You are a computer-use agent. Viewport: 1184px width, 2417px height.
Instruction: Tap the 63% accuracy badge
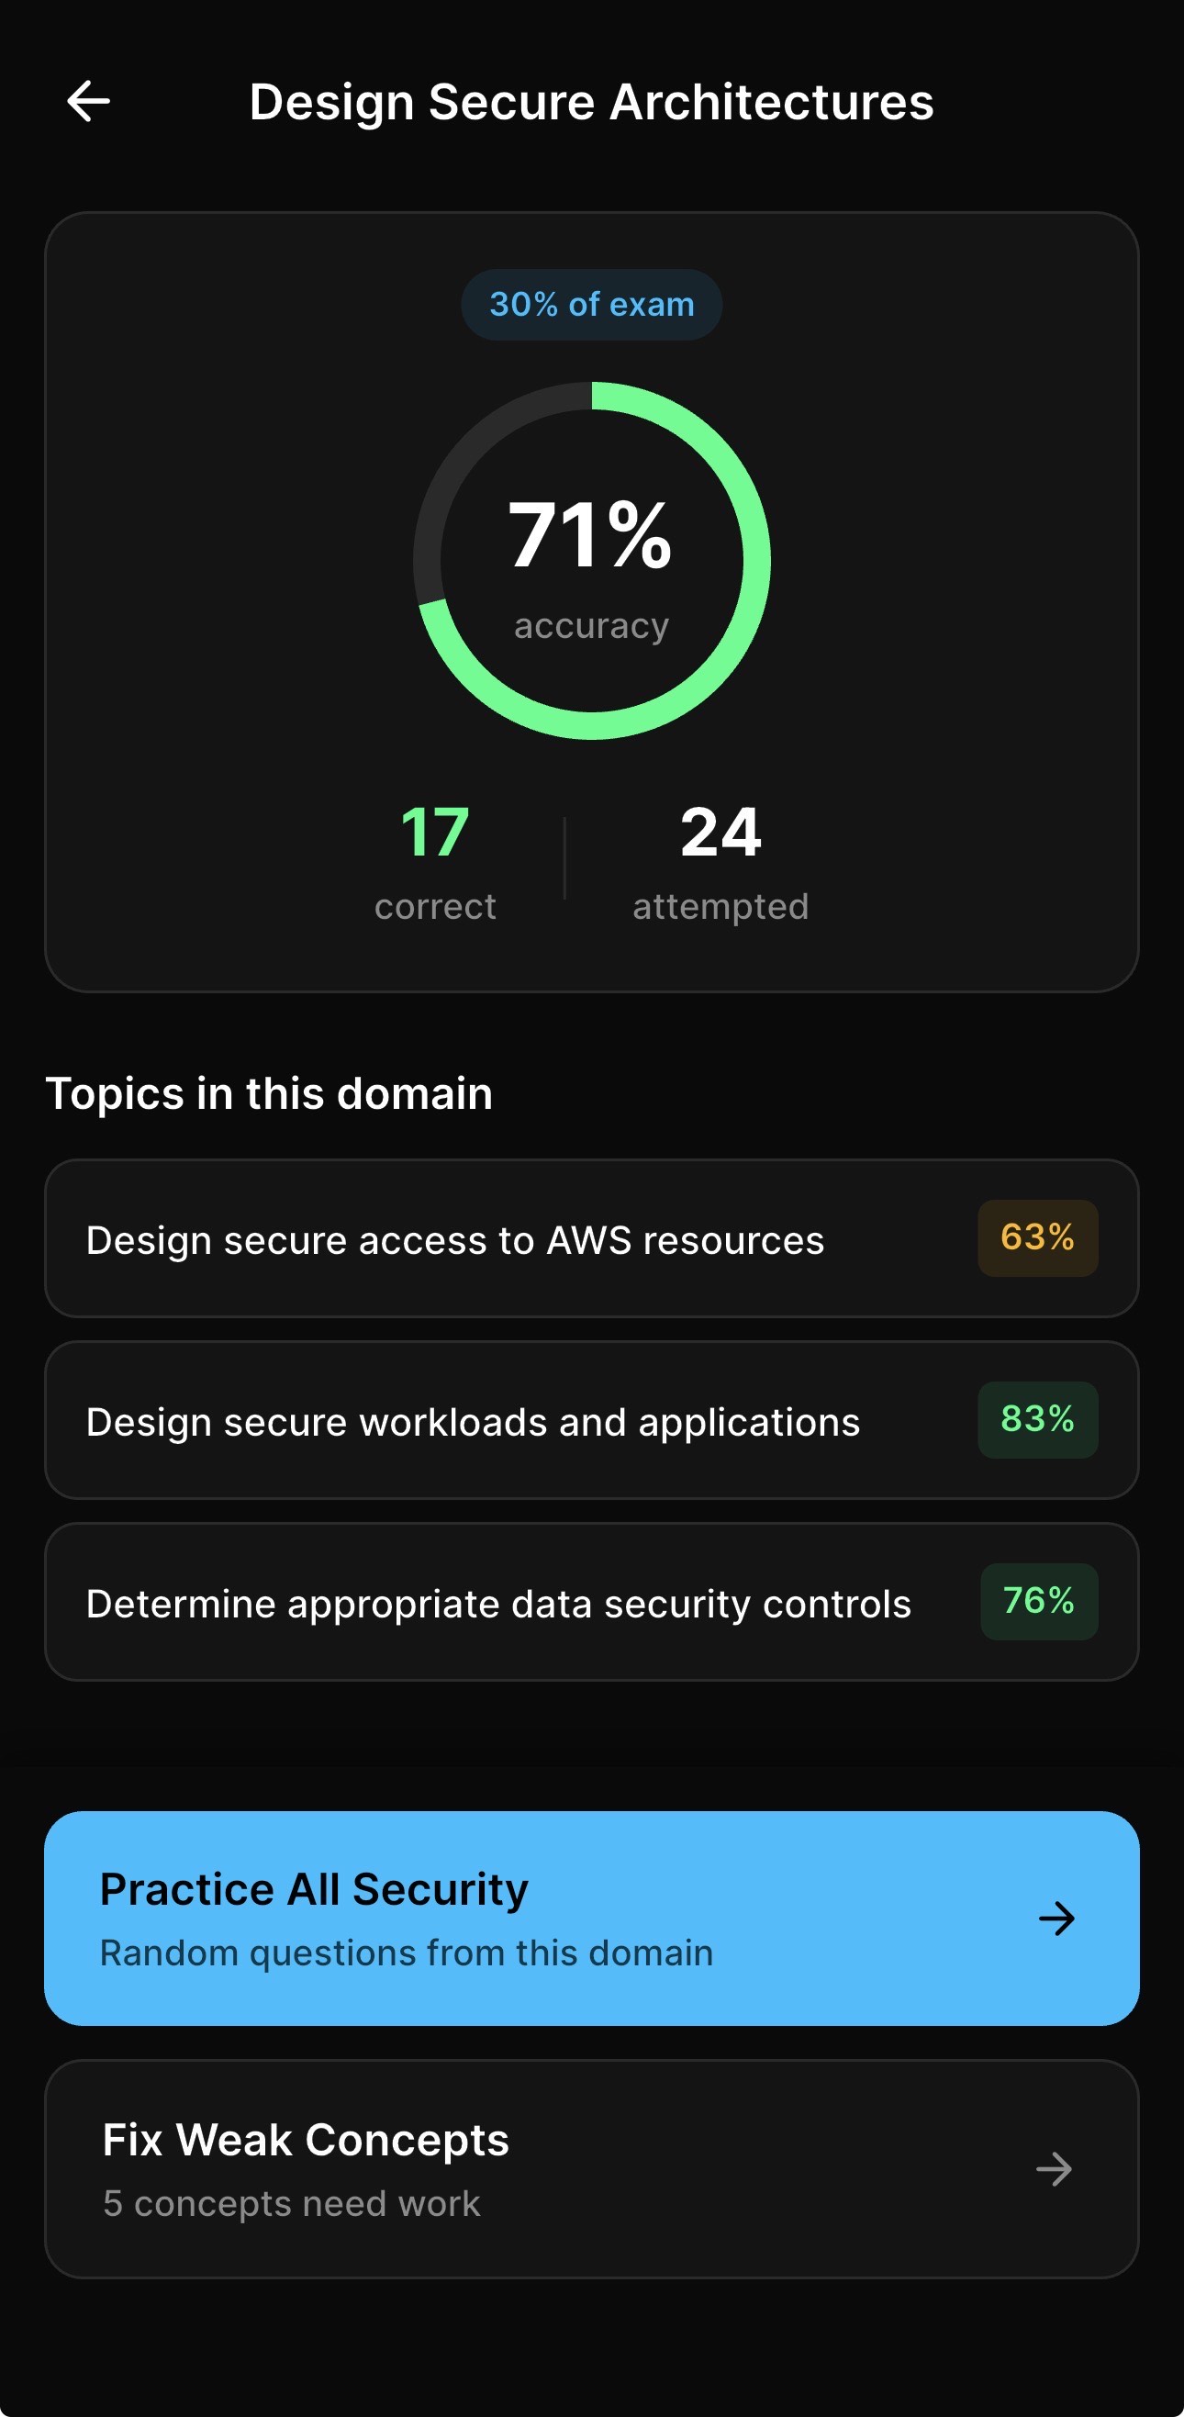point(1037,1238)
